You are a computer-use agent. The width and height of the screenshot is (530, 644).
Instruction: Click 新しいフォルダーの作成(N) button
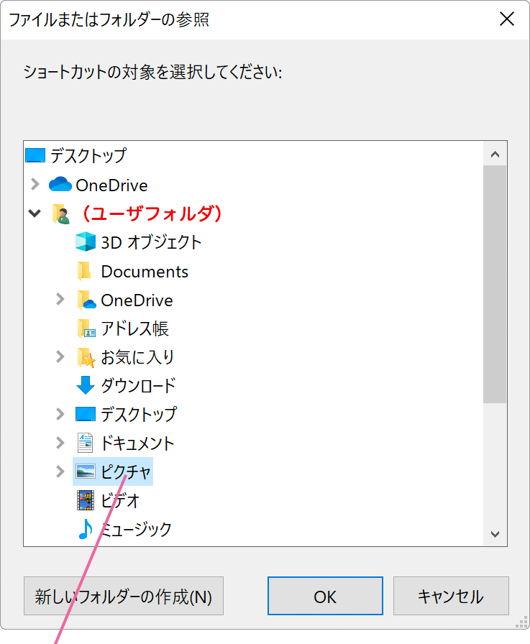pos(124,596)
